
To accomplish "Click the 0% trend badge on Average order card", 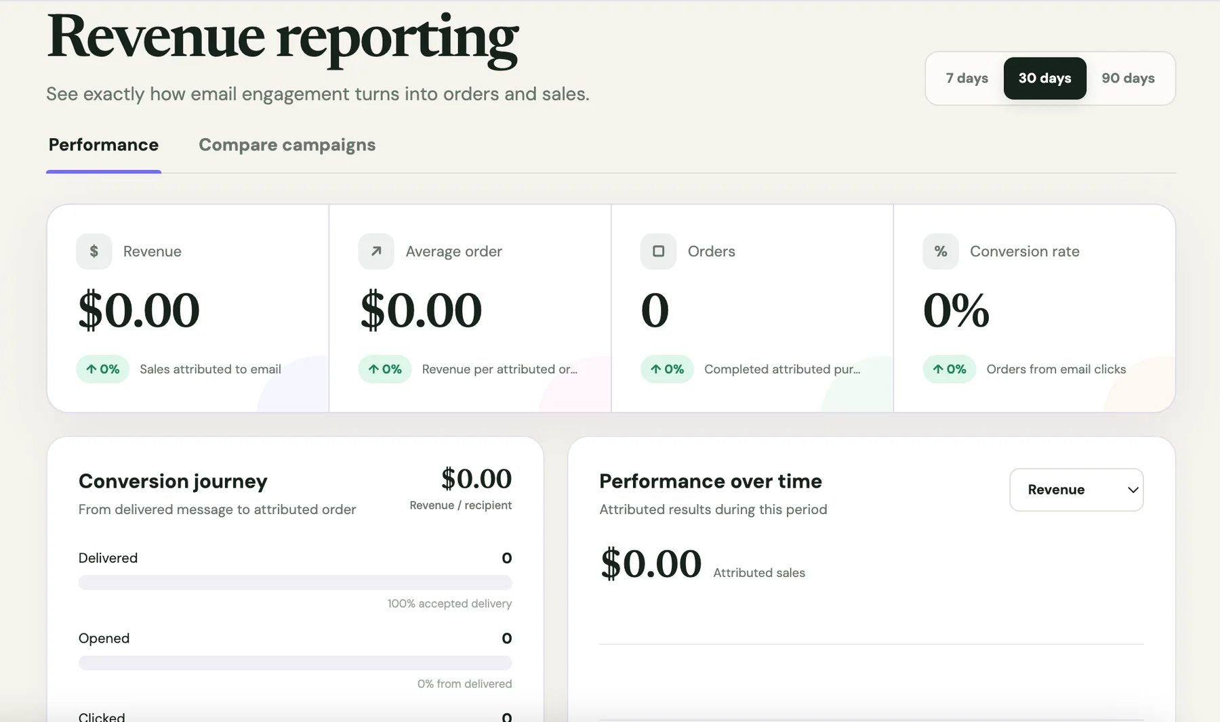I will 385,369.
